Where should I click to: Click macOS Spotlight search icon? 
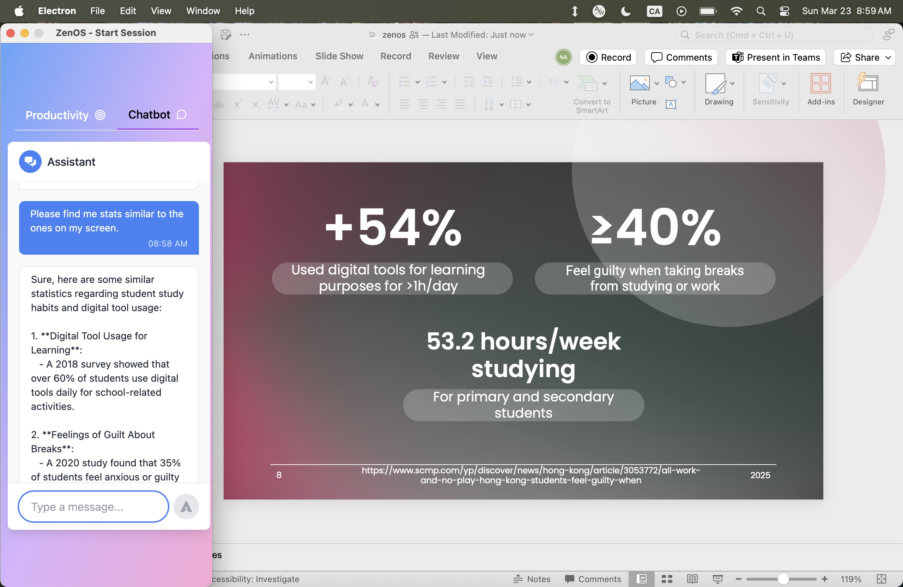760,11
